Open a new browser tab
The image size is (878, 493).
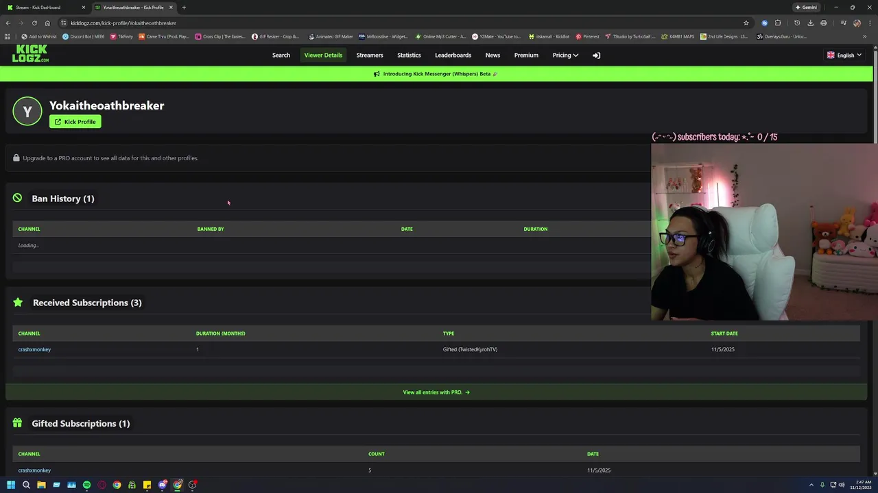tap(184, 8)
